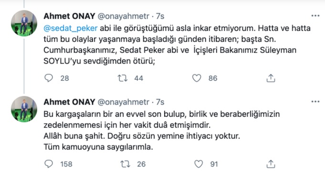The height and width of the screenshot is (178, 325).
Task: Open Ahmet ONAY profile name on first tweet
Action: click(x=69, y=16)
